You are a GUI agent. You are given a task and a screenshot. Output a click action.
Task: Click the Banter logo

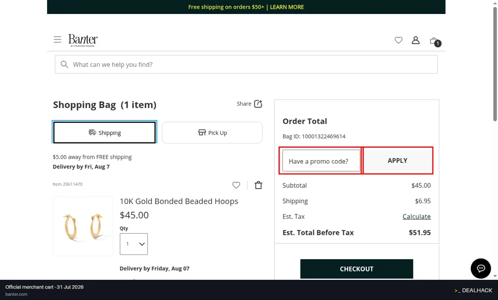pyautogui.click(x=83, y=40)
